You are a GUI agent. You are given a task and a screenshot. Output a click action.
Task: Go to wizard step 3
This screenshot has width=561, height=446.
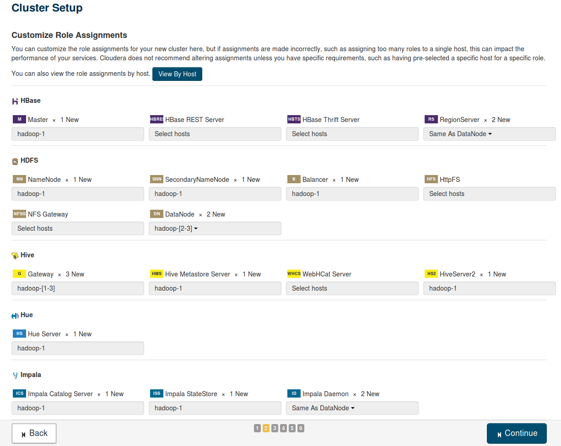coord(275,428)
